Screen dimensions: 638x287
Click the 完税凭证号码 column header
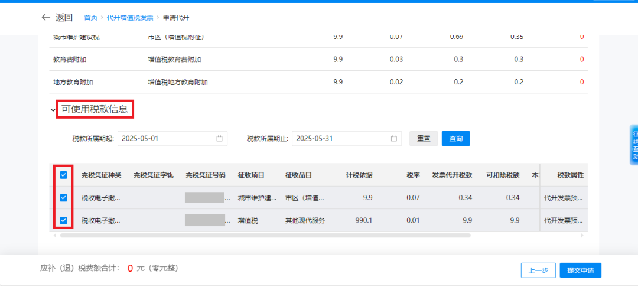(x=206, y=175)
